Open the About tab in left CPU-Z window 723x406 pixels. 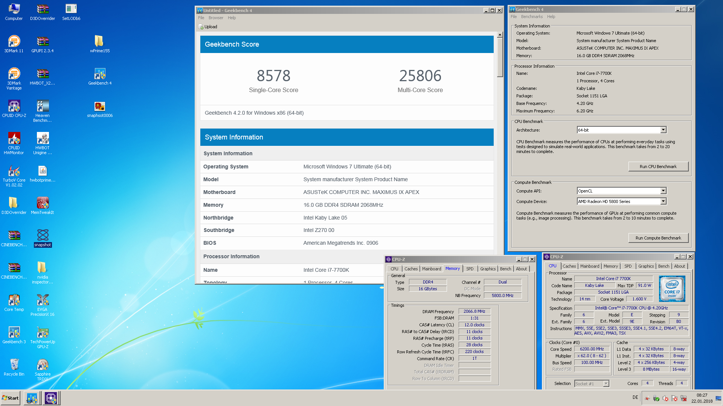point(521,269)
